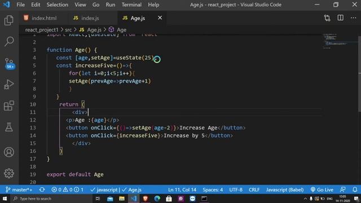Click on the useState(25) call
This screenshot has height=203, width=361.
click(x=135, y=58)
